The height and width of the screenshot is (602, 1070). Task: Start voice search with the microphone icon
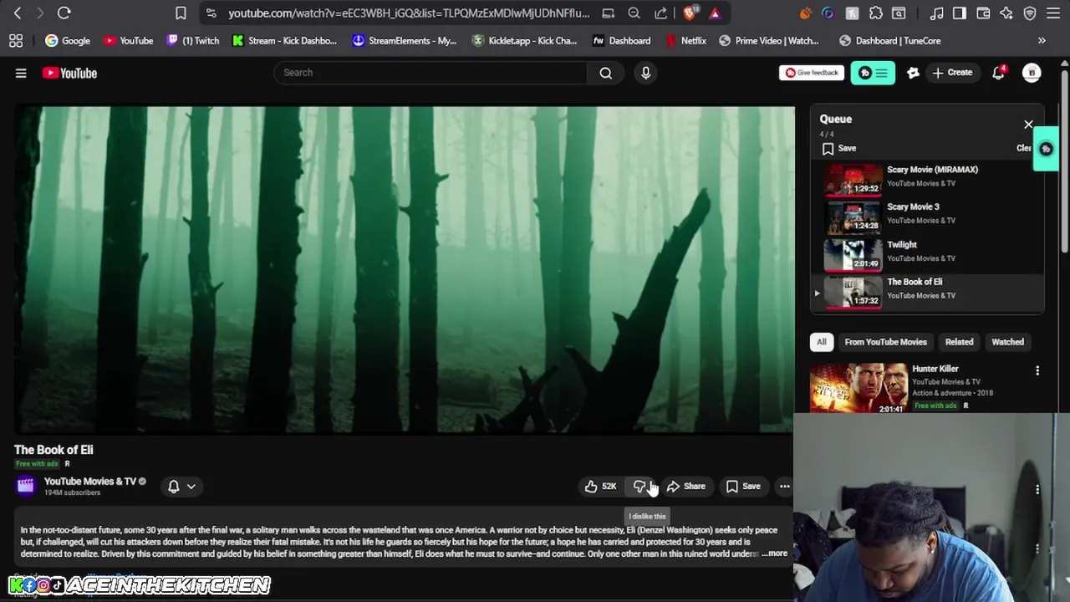pos(645,73)
